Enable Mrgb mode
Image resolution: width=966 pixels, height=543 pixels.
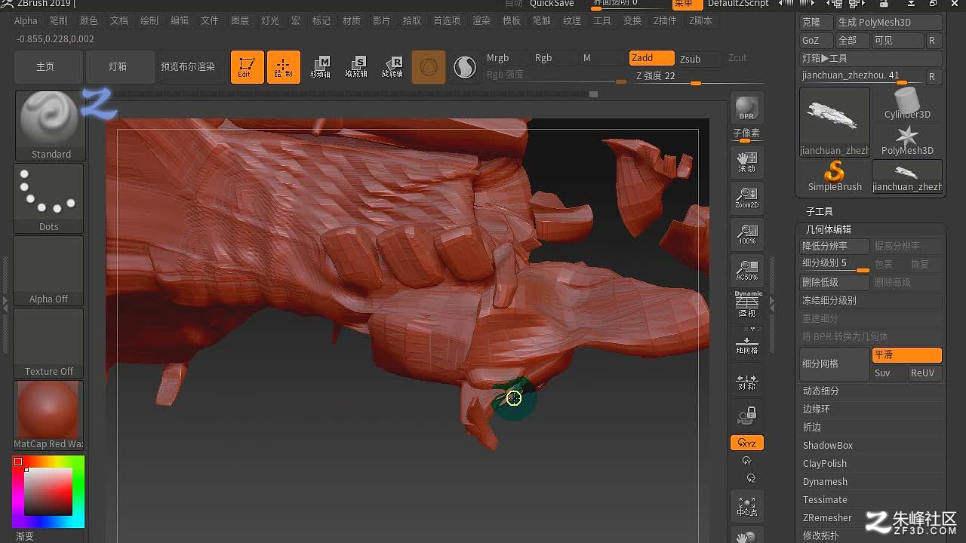tap(505, 58)
